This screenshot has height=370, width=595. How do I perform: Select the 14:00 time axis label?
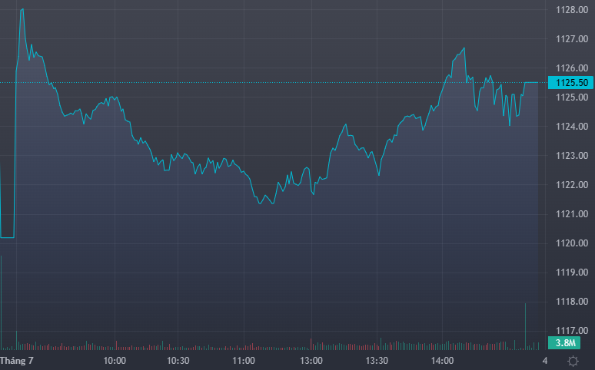[442, 360]
